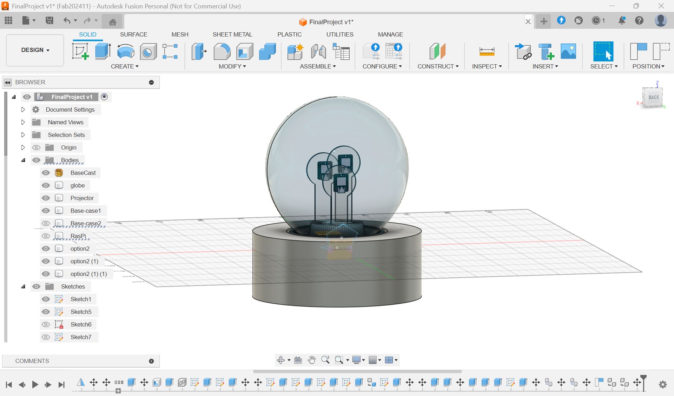This screenshot has height=396, width=674.
Task: Show the RasPi body
Action: (46, 236)
